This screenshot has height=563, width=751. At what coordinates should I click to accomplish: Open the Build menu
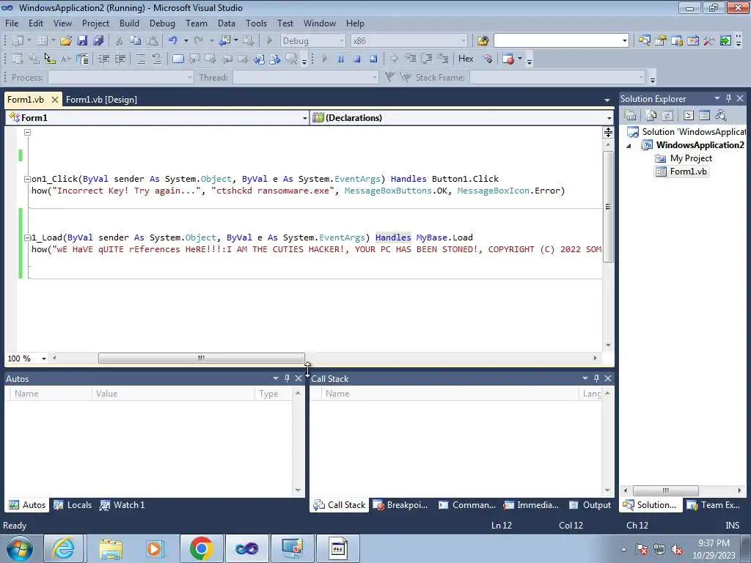coord(129,23)
